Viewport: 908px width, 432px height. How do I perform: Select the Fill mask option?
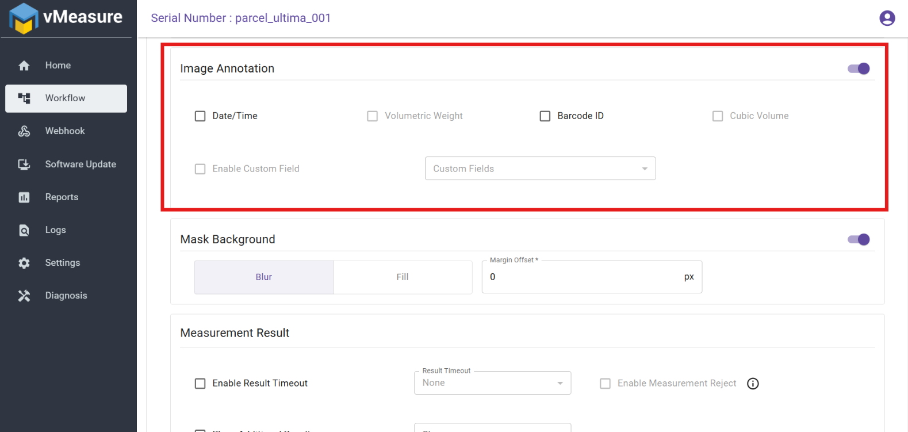403,277
